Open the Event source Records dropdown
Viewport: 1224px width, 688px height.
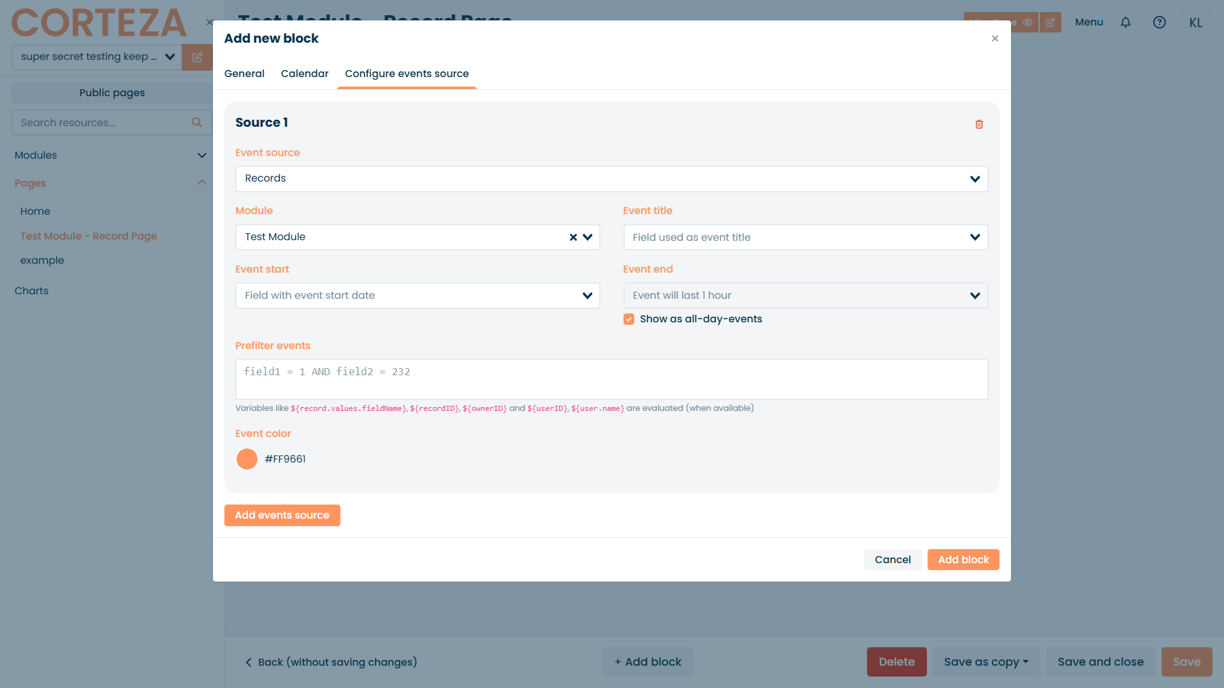(x=612, y=179)
